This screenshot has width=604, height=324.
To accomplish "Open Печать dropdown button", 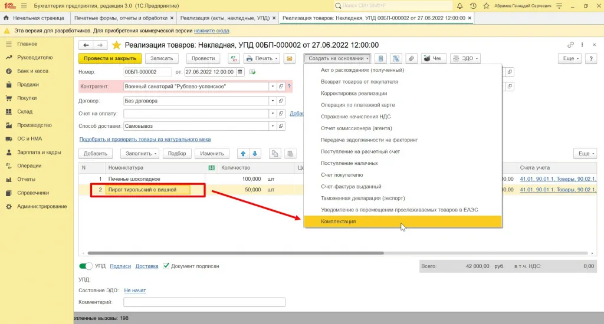I will click(x=261, y=58).
